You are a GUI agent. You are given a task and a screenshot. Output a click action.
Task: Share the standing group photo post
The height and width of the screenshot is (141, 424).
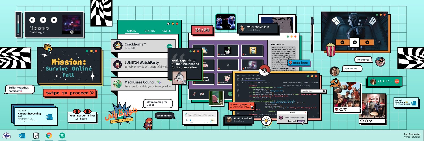click(x=370, y=121)
